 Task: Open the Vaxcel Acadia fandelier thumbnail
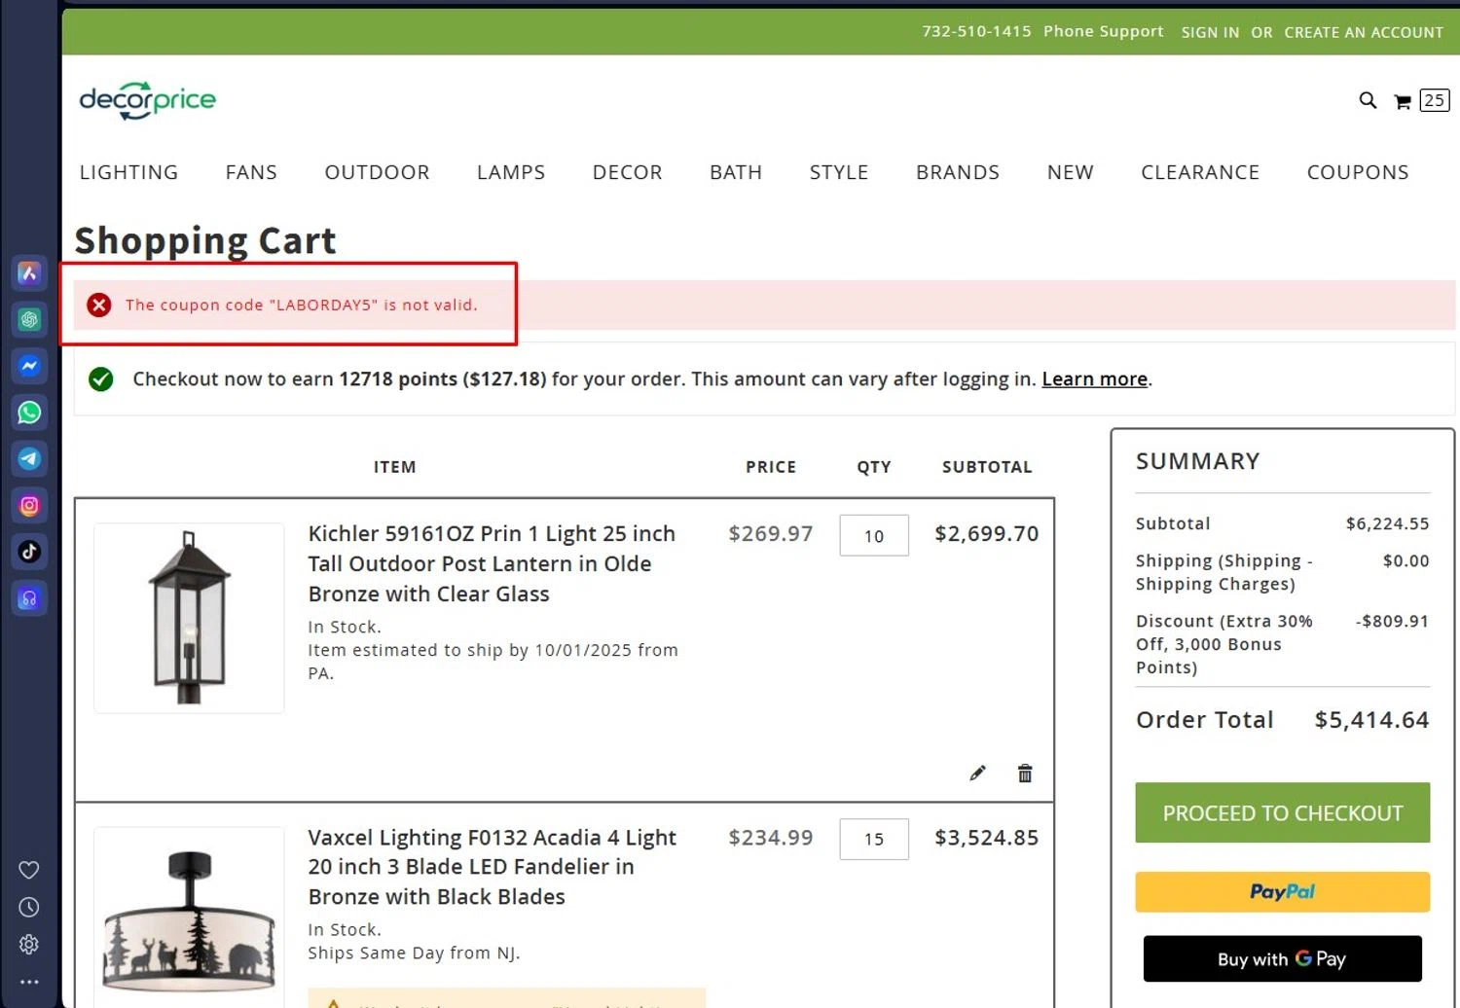189,918
